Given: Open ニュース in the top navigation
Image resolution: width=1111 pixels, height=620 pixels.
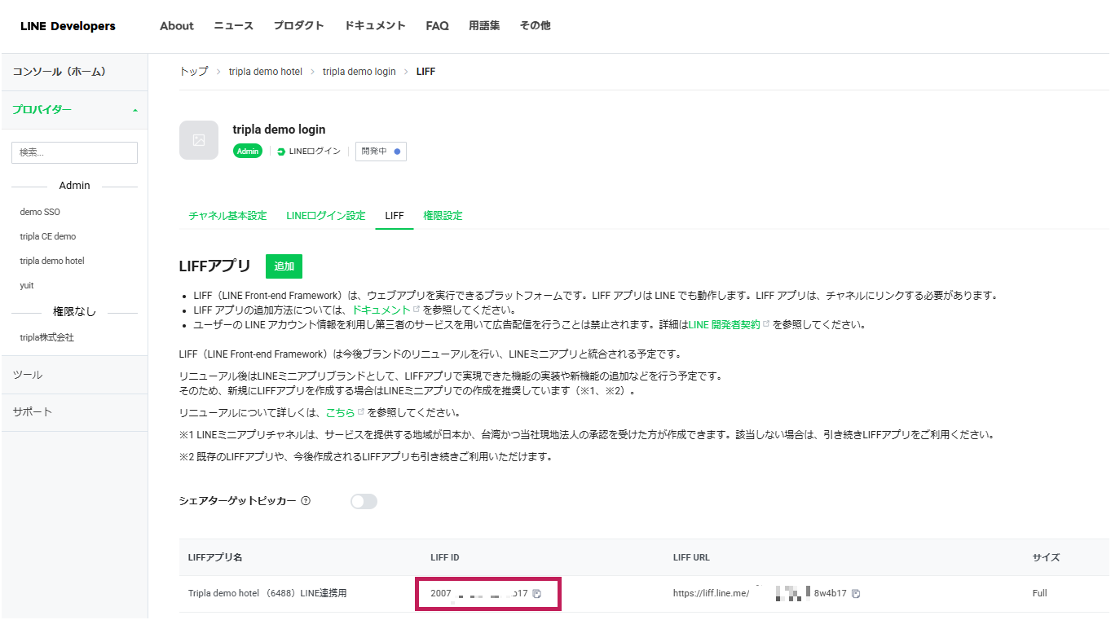Looking at the screenshot, I should click(x=234, y=26).
